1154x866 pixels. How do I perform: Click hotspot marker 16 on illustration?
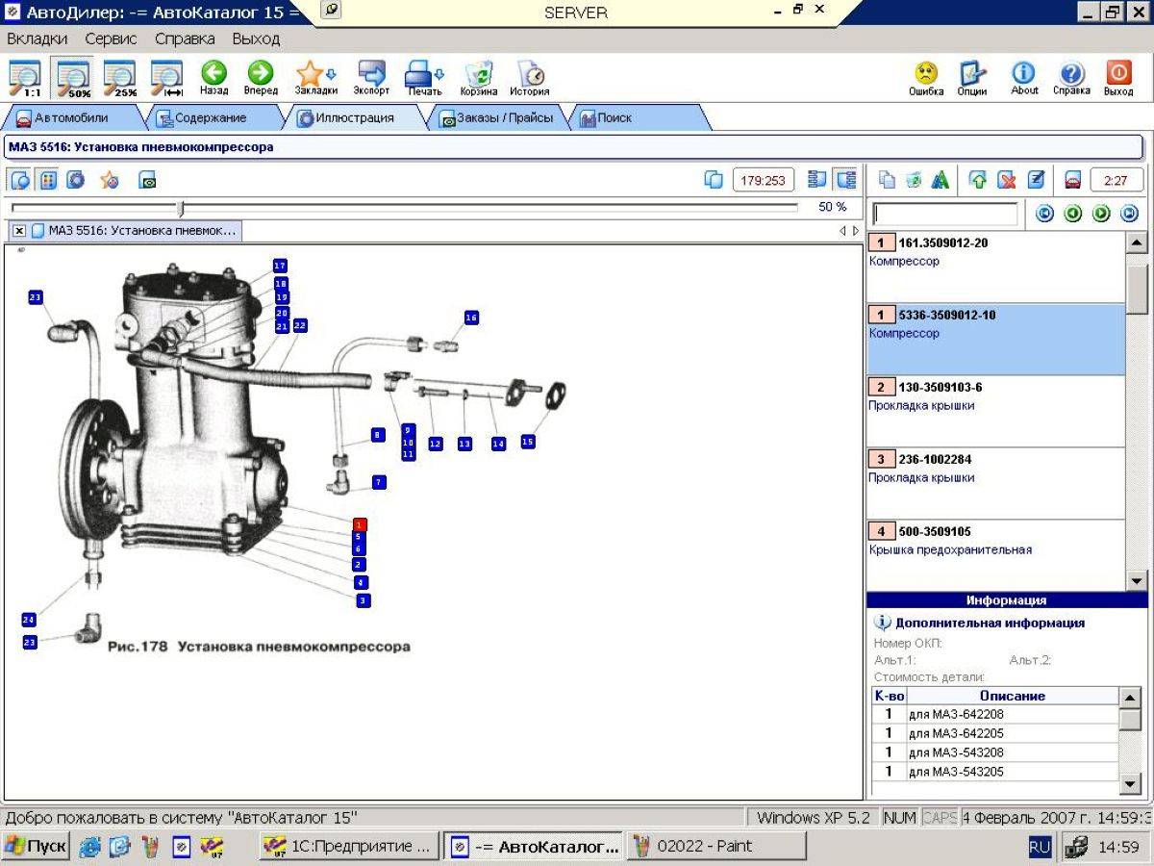471,318
